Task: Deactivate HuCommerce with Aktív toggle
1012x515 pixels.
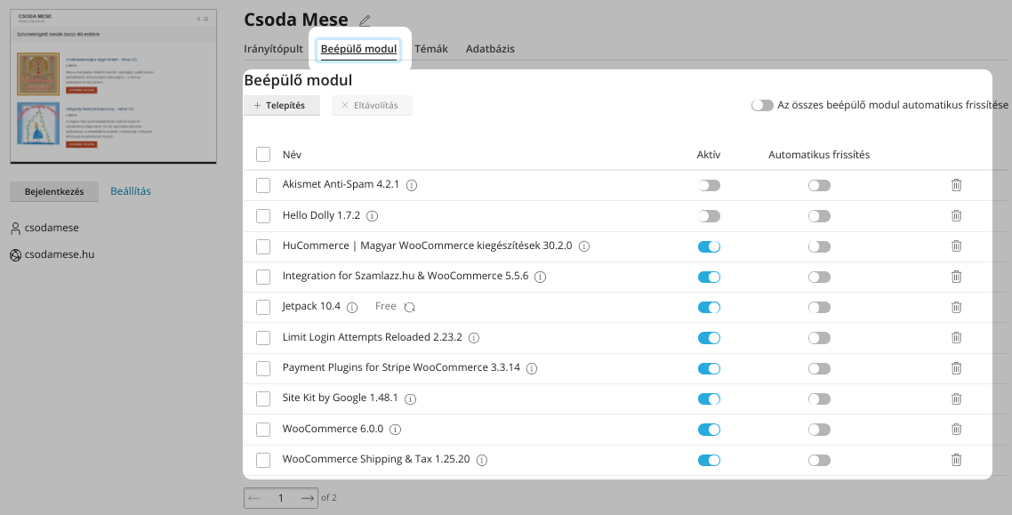Action: pyautogui.click(x=709, y=246)
